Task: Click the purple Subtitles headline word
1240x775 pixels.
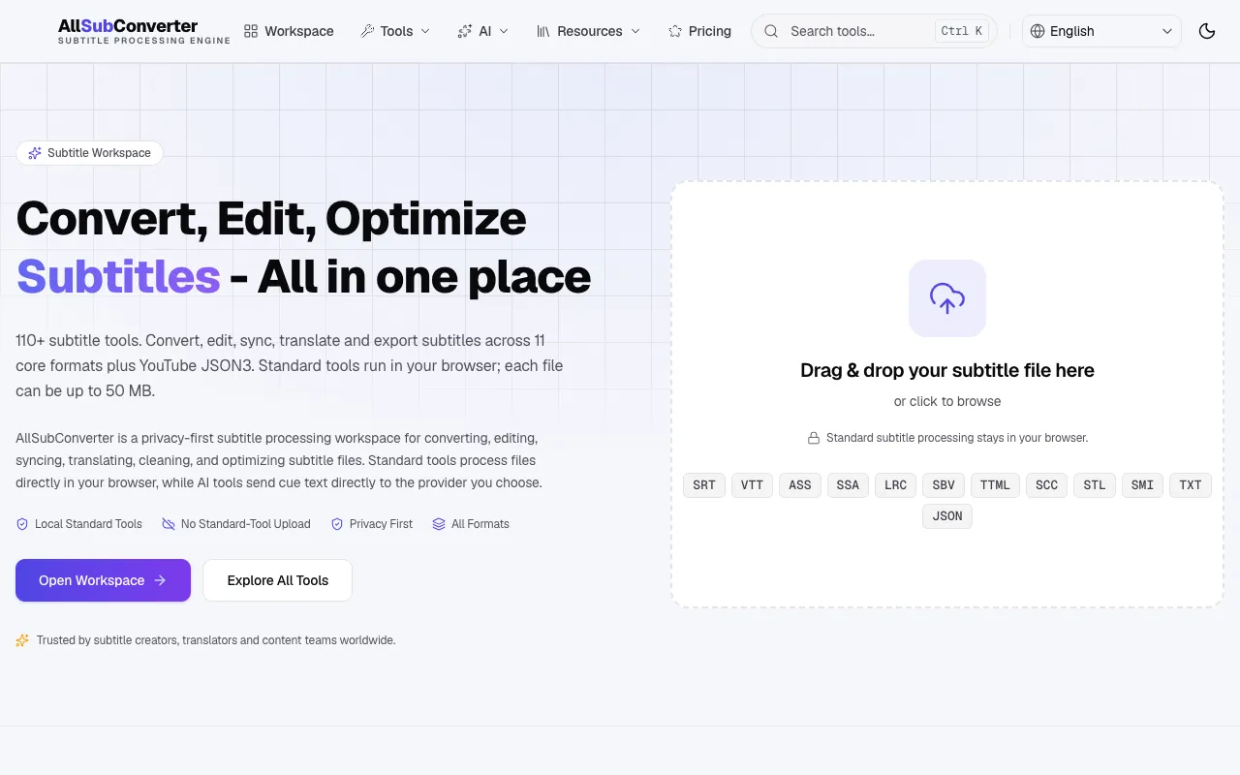Action: (118, 277)
